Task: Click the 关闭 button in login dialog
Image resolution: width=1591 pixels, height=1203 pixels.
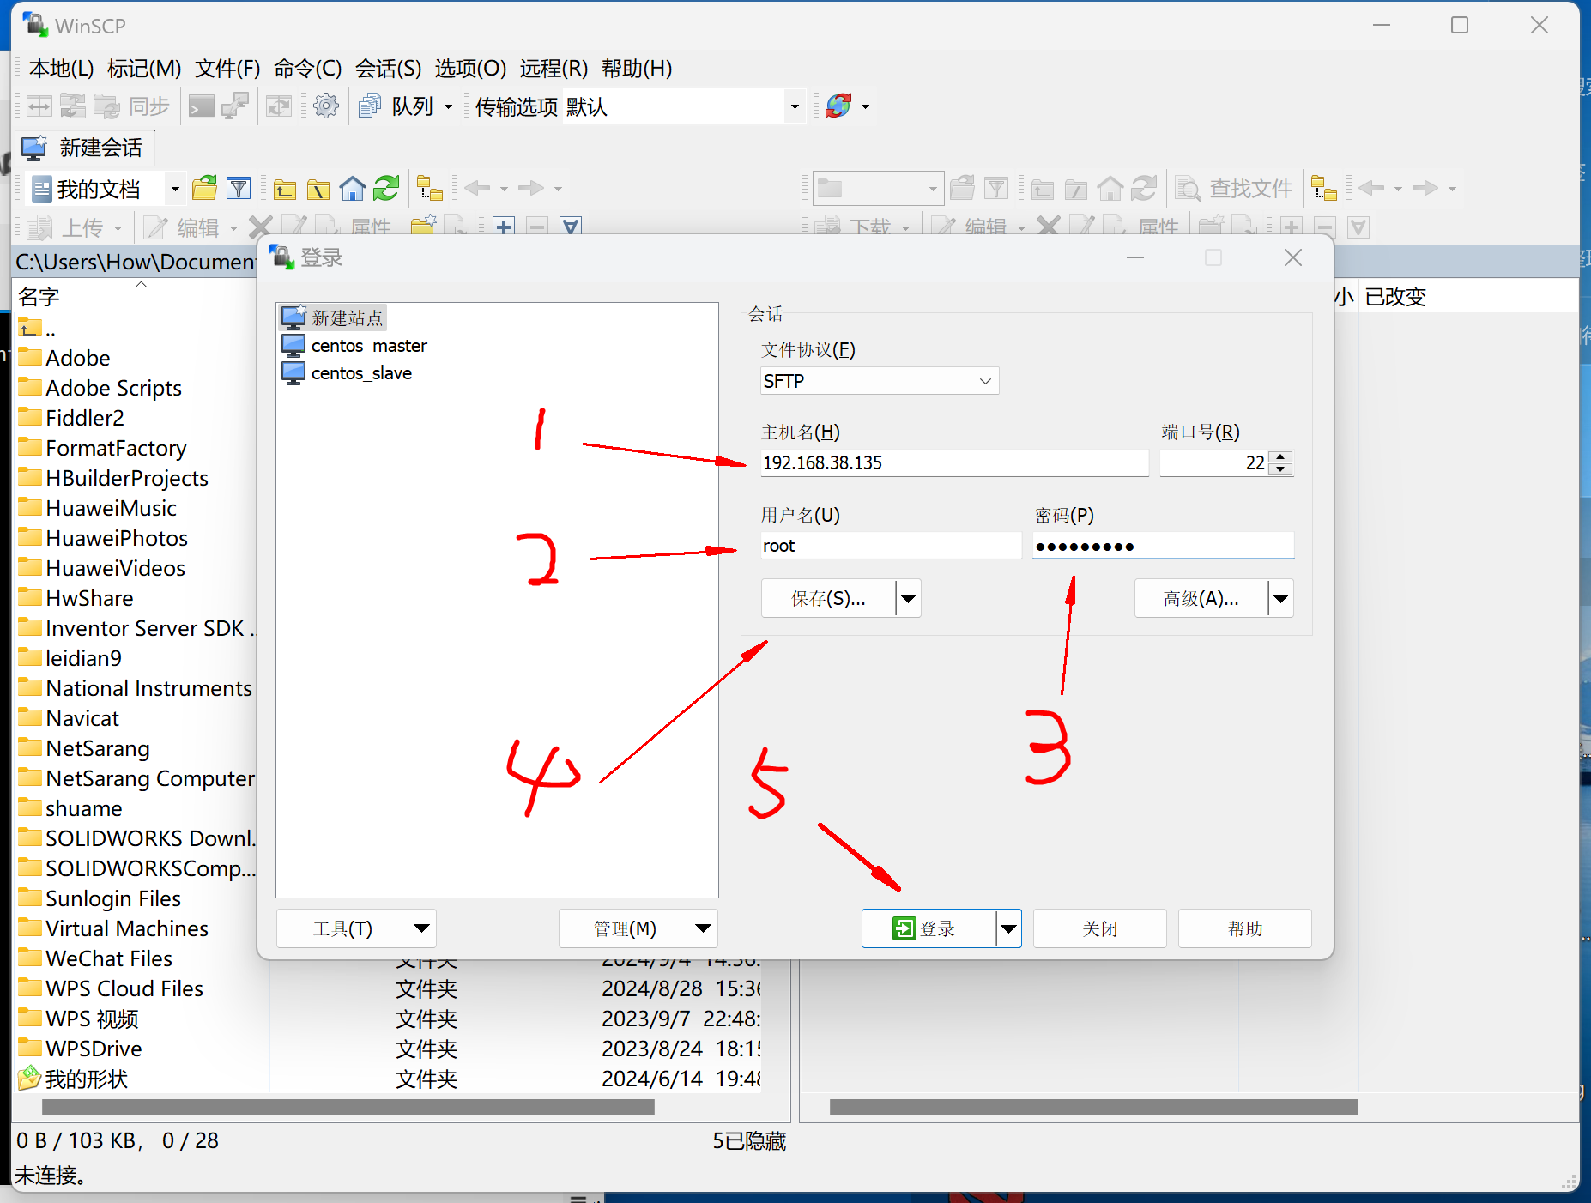Action: (1099, 928)
